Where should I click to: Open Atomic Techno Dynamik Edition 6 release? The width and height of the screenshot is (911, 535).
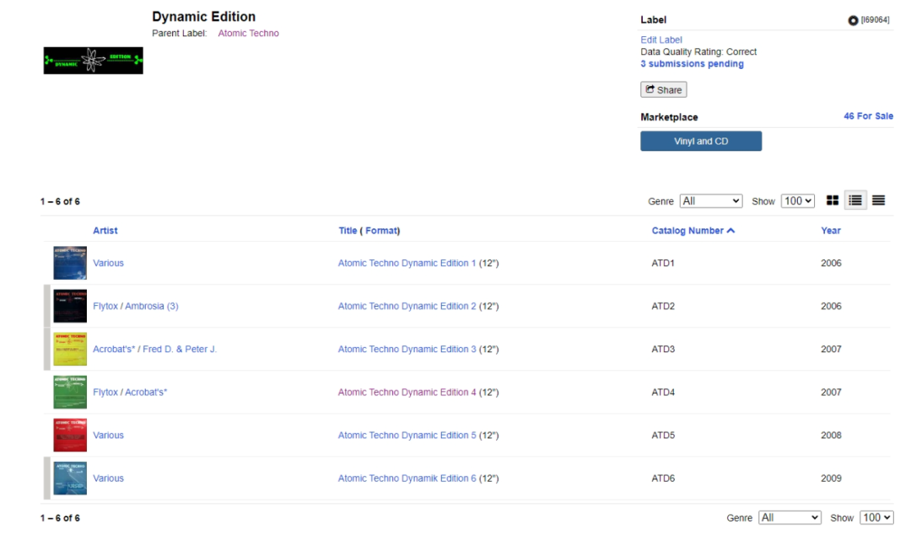[x=407, y=479]
